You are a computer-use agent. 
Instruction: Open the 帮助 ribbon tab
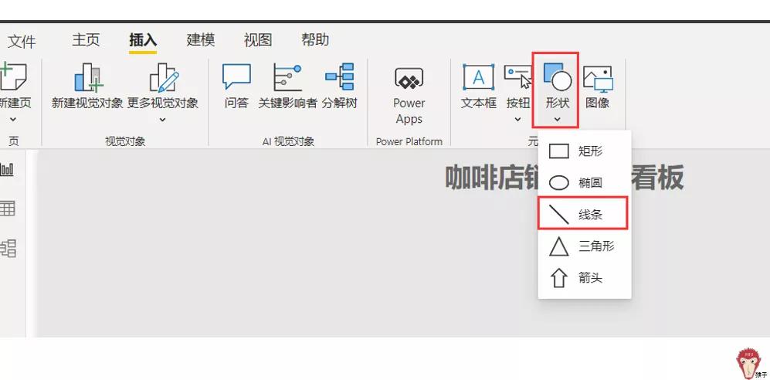tap(315, 39)
